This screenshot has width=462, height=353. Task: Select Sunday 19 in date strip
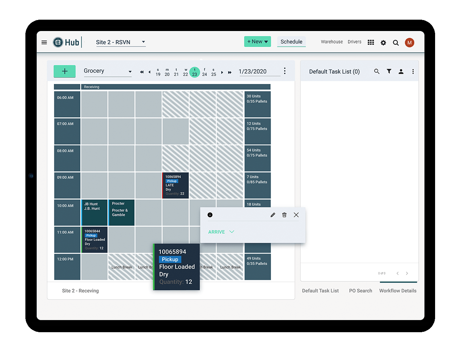(158, 72)
